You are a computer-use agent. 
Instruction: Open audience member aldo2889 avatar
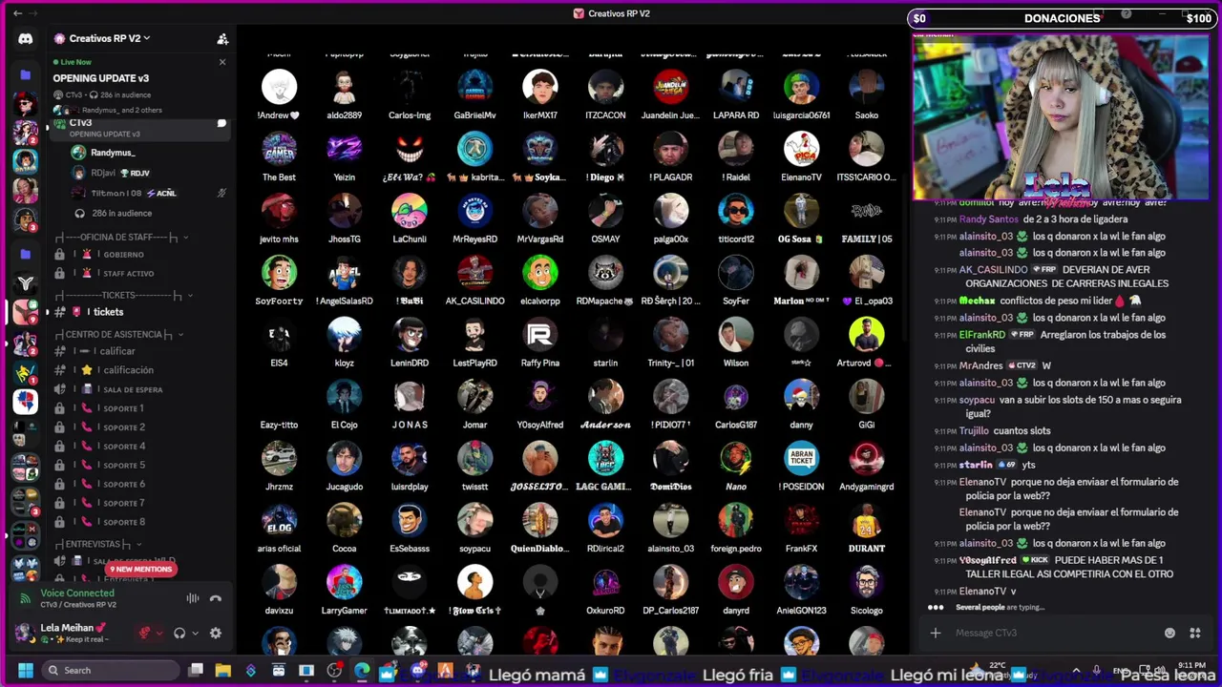tap(345, 87)
